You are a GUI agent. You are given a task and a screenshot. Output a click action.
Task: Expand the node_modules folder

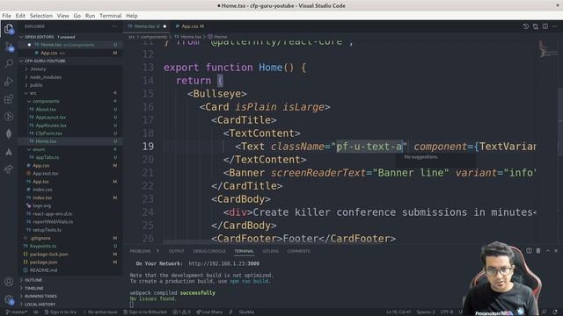(70, 77)
